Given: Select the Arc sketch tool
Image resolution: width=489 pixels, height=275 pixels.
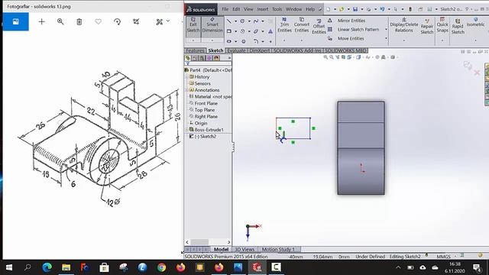Looking at the screenshot, I should click(x=242, y=31).
